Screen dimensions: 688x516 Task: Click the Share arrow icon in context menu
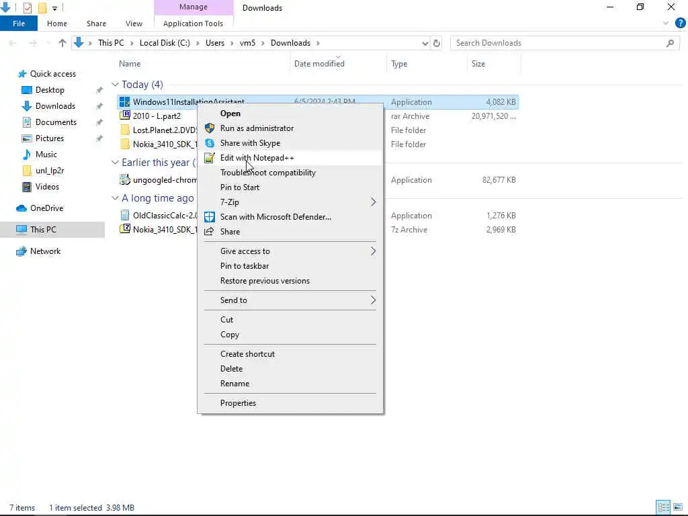(x=210, y=232)
